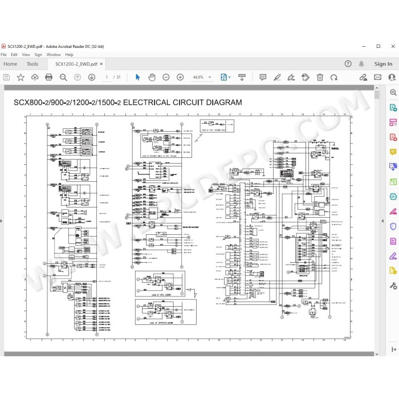This screenshot has height=399, width=399.
Task: Collapse the right tools pane arrow
Action: [382, 221]
